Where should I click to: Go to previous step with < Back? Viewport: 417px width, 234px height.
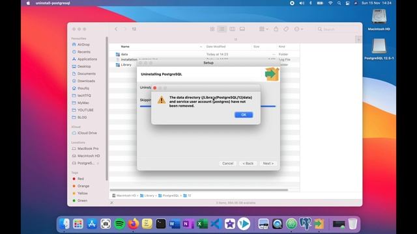pyautogui.click(x=248, y=163)
